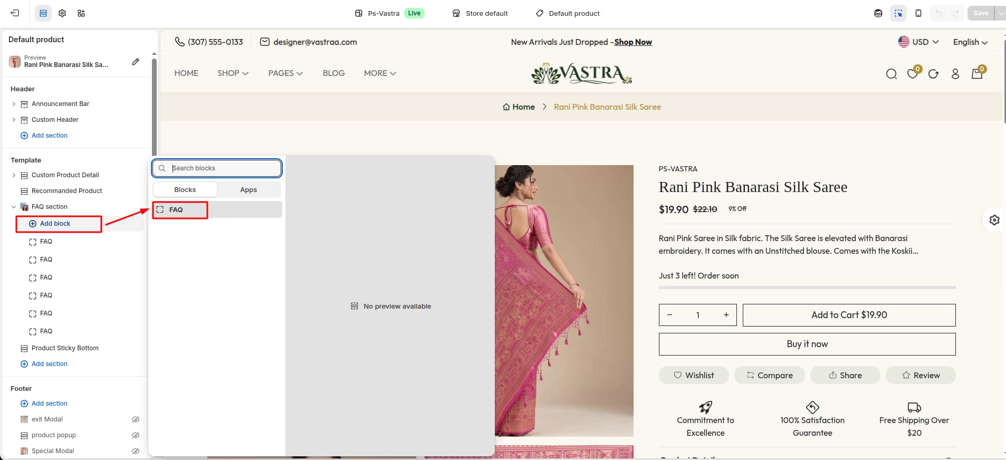Collapse the FAQ section tree
The image size is (1006, 460).
tap(14, 207)
